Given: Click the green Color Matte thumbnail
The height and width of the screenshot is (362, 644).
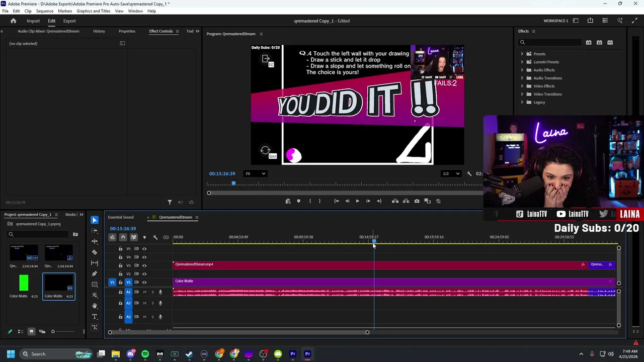Looking at the screenshot, I should tap(24, 283).
